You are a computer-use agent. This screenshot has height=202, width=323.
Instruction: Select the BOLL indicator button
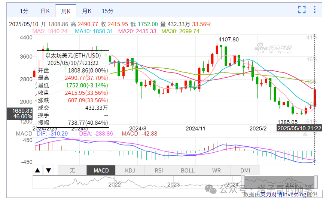click(x=188, y=170)
